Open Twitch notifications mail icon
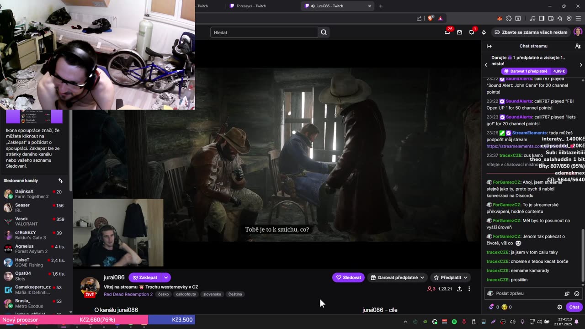Image resolution: width=585 pixels, height=329 pixels. [459, 32]
